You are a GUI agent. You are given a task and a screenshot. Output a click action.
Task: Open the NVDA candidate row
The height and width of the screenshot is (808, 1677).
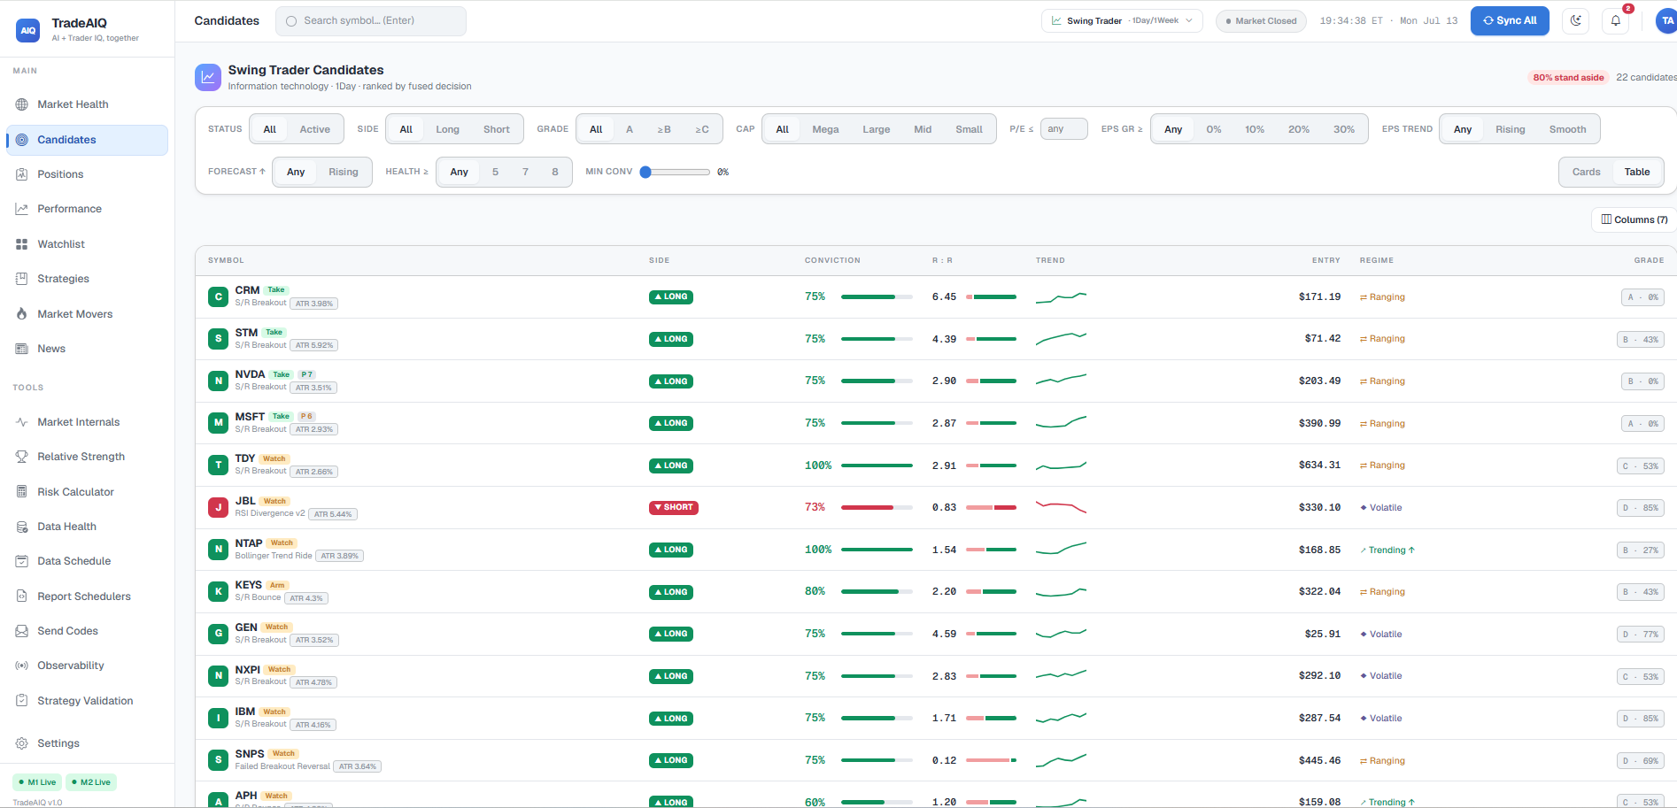(x=936, y=381)
